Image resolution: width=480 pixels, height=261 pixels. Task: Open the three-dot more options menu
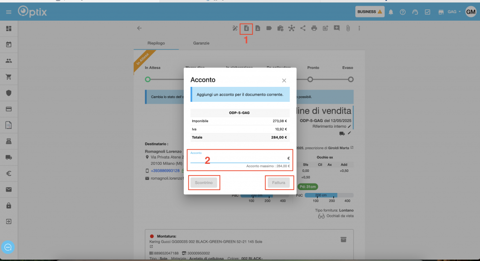pyautogui.click(x=359, y=29)
